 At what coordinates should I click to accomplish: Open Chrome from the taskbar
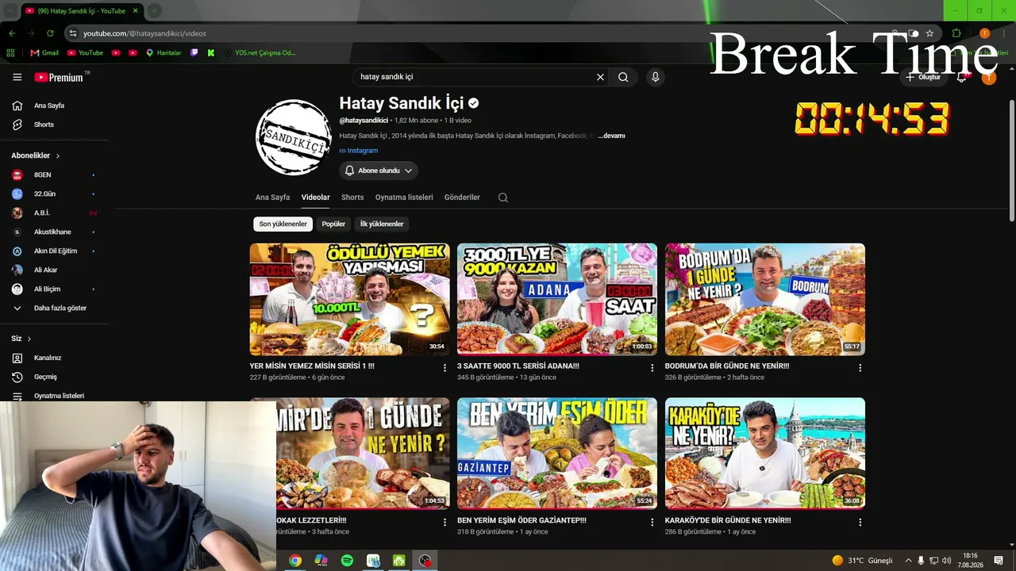click(x=294, y=561)
